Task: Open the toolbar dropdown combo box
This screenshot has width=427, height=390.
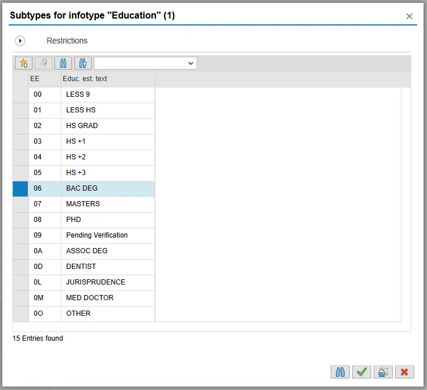Action: point(146,63)
